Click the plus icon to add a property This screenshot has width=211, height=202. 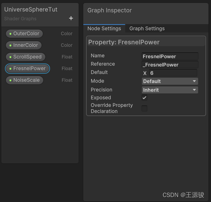tap(71, 18)
